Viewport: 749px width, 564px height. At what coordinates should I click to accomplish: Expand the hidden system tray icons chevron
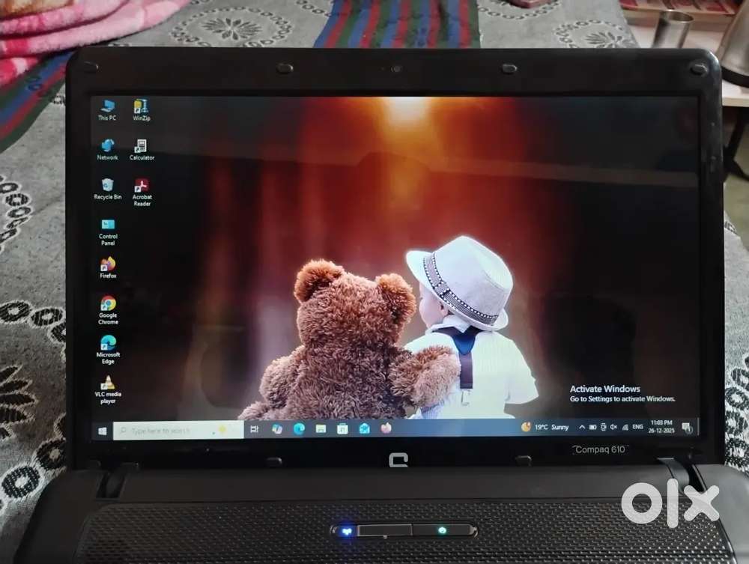581,427
